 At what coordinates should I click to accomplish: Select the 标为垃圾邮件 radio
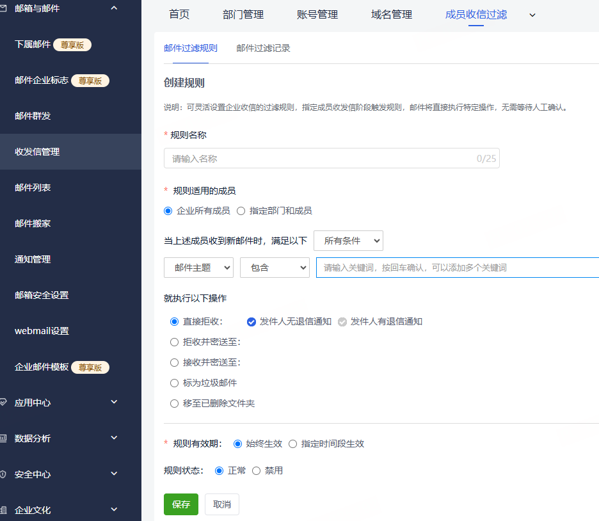point(174,383)
